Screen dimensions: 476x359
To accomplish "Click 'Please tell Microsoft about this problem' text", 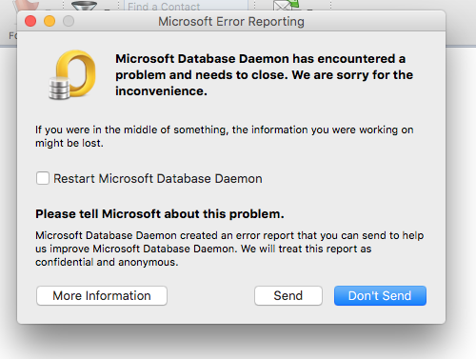I will tap(160, 214).
